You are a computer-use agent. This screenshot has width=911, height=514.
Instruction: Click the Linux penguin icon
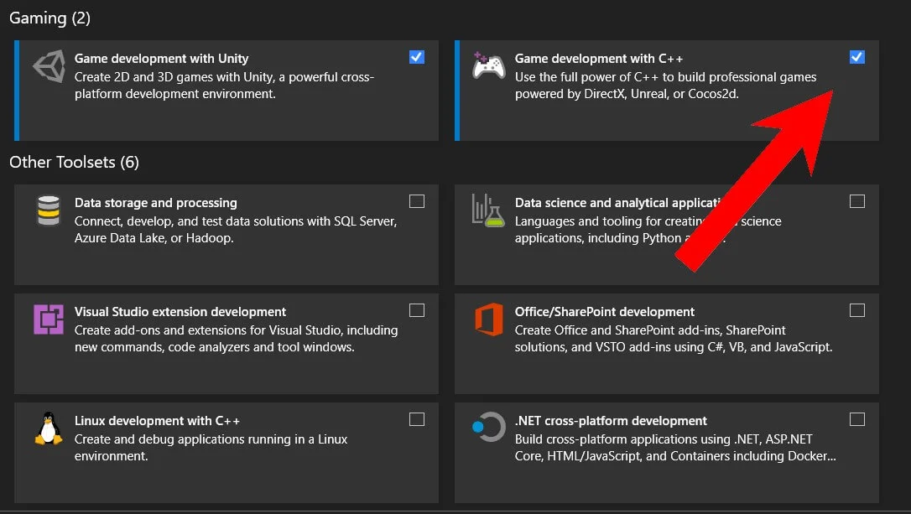pos(49,428)
